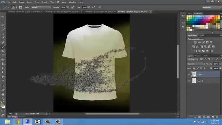Select the History Brush tool
Image resolution: width=222 pixels, height=125 pixels.
[3, 56]
